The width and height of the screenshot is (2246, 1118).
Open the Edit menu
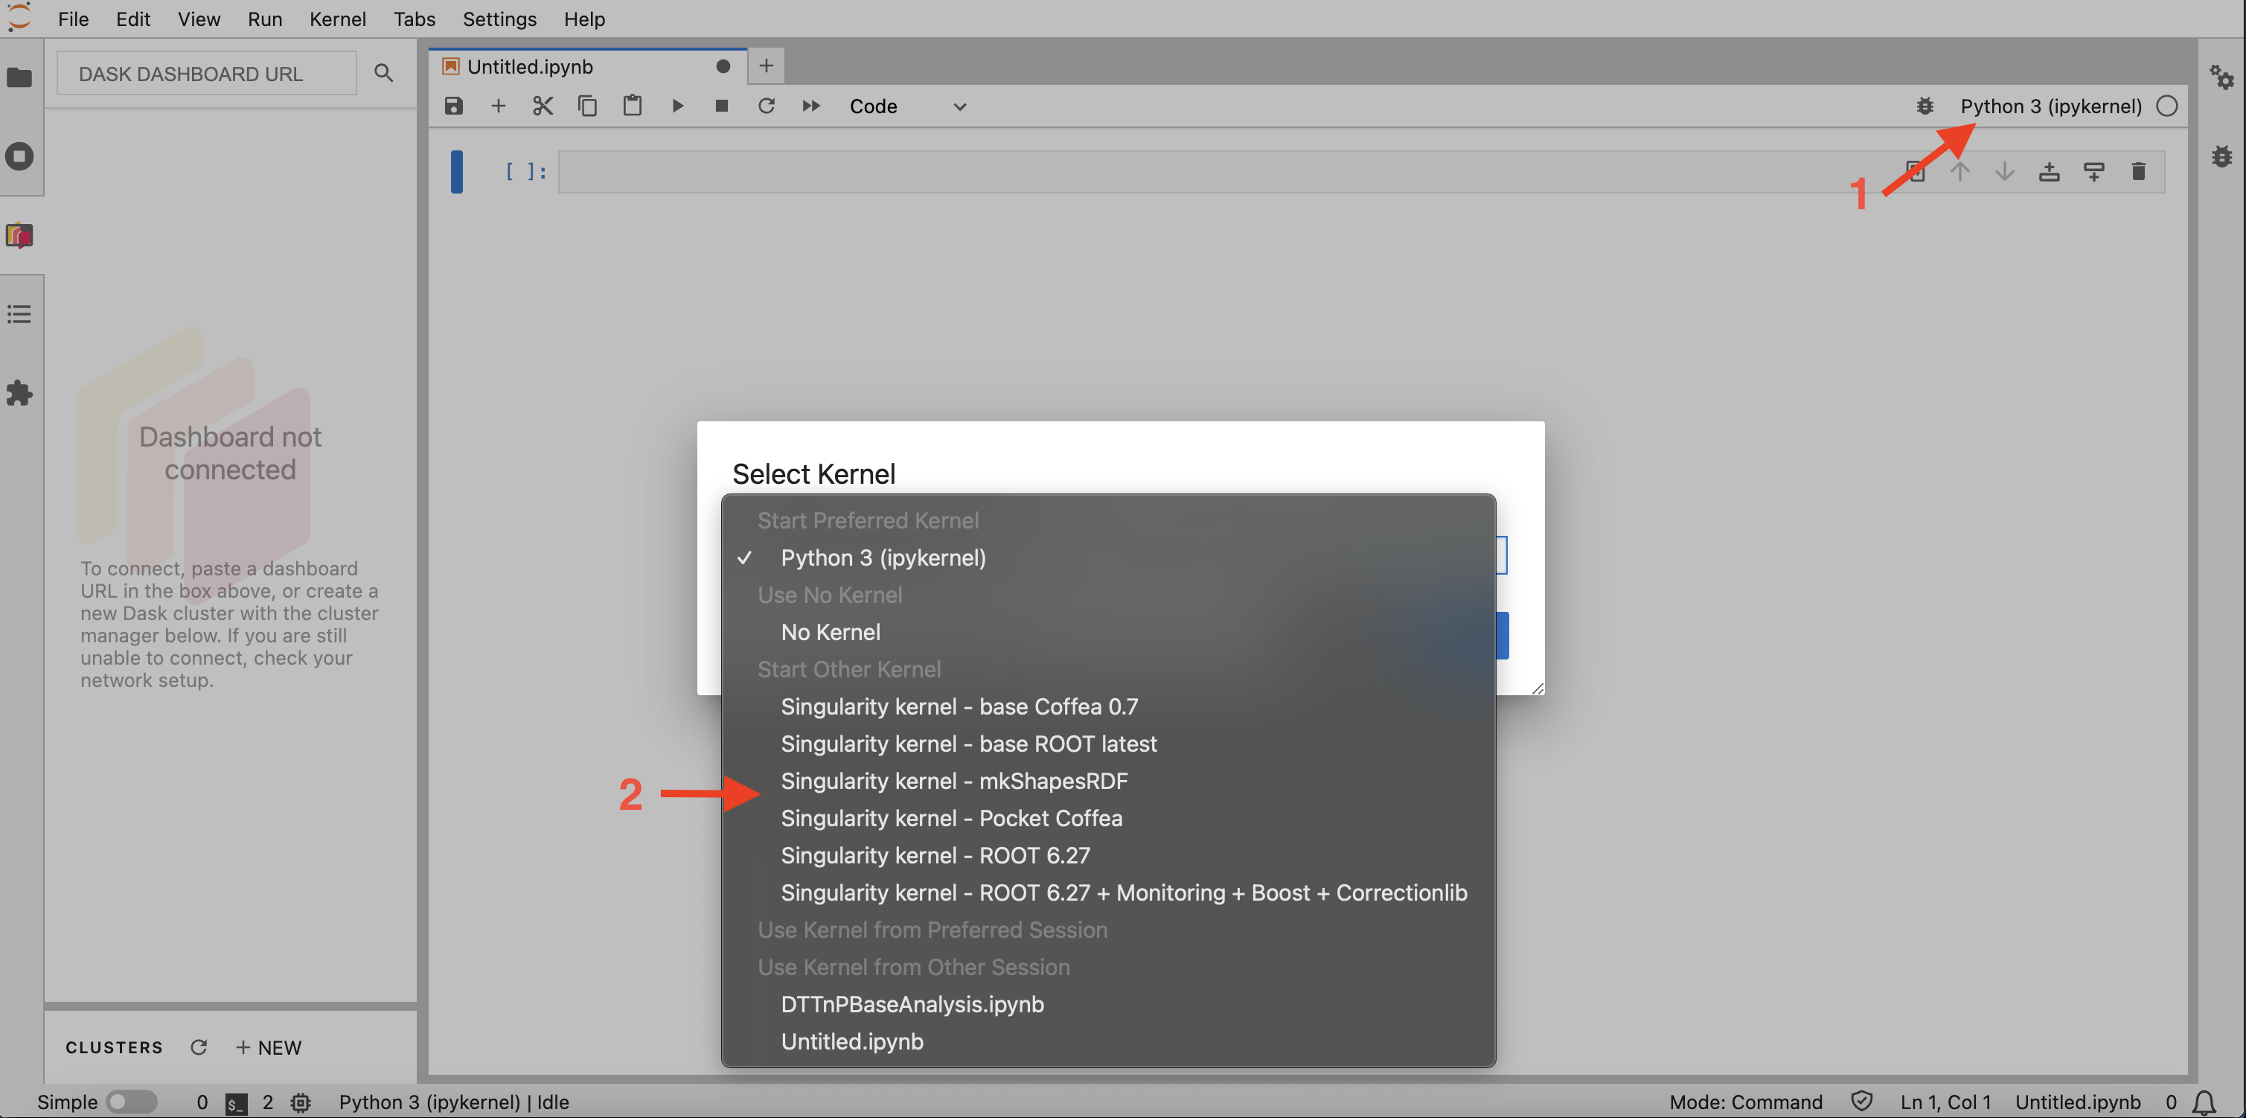pos(132,19)
